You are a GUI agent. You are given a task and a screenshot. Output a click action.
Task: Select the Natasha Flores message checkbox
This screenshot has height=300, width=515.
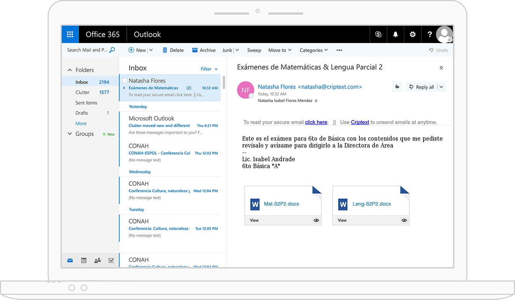(125, 81)
